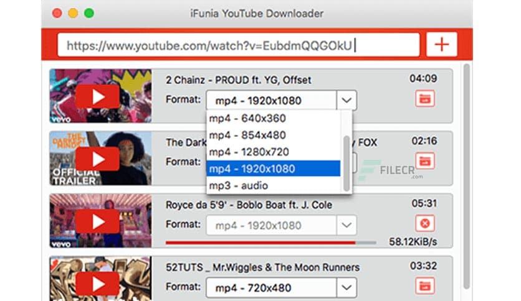Click the YouTube URL input field

coord(238,45)
